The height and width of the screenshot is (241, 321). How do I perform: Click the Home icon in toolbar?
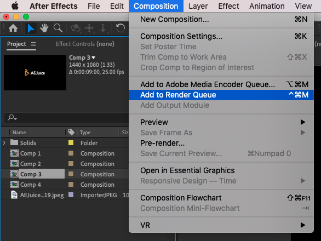(x=13, y=28)
